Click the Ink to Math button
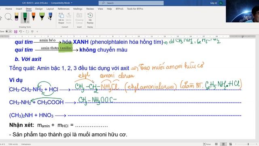Viewport: 259px width, 146px height. tap(68, 18)
